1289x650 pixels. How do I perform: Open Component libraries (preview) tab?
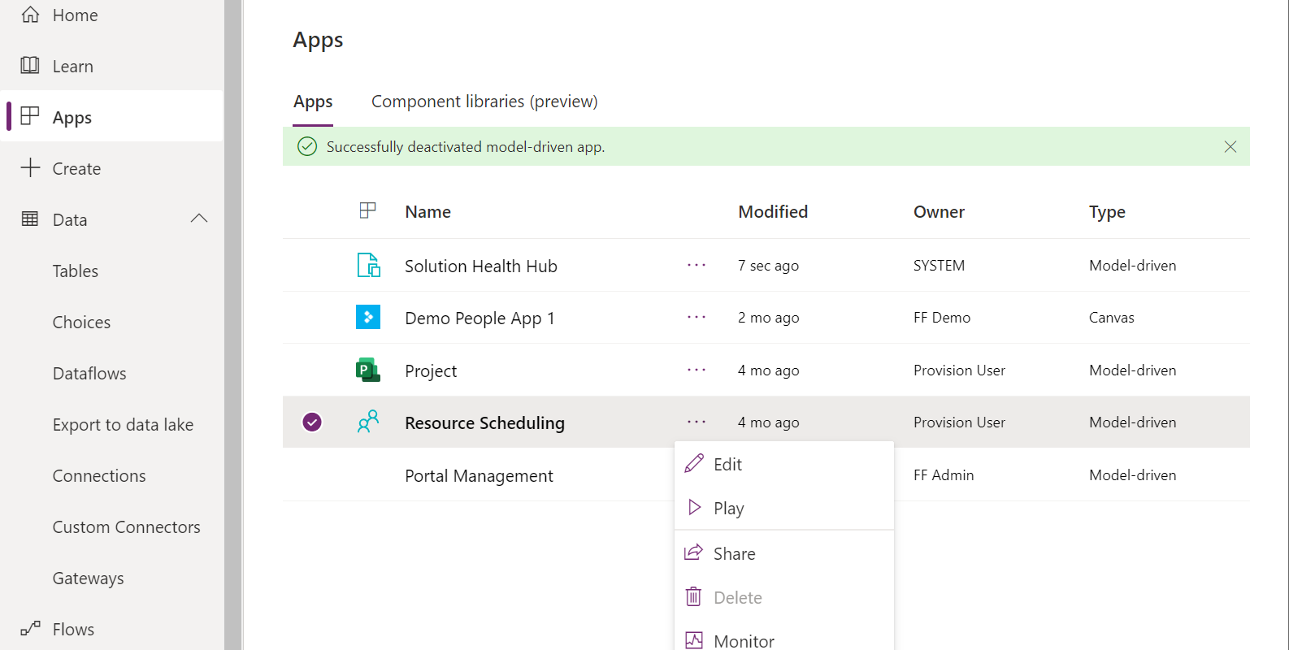pyautogui.click(x=484, y=102)
